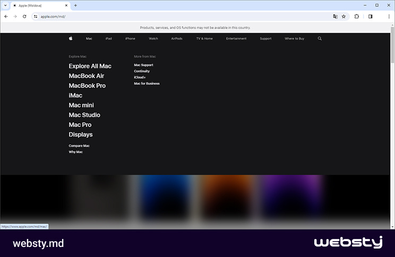Bookmark this page with star icon
The height and width of the screenshot is (257, 395).
(x=344, y=16)
